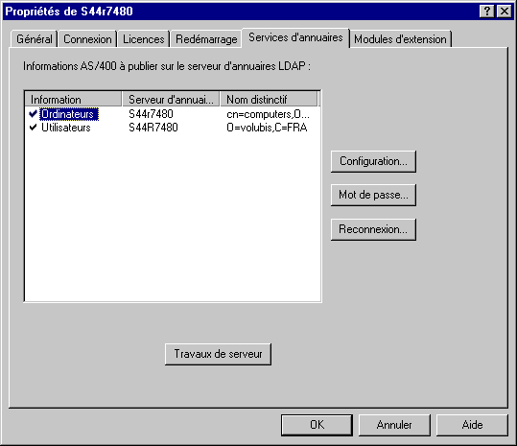Click the Reconnexion... button
517x446 pixels.
coord(373,229)
